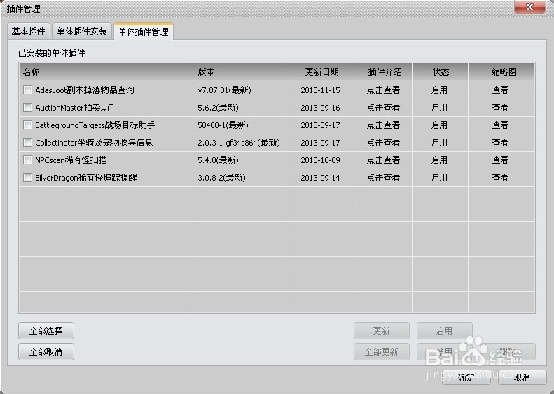Image resolution: width=554 pixels, height=394 pixels.
Task: Cancel with the 取消 button
Action: coord(522,377)
